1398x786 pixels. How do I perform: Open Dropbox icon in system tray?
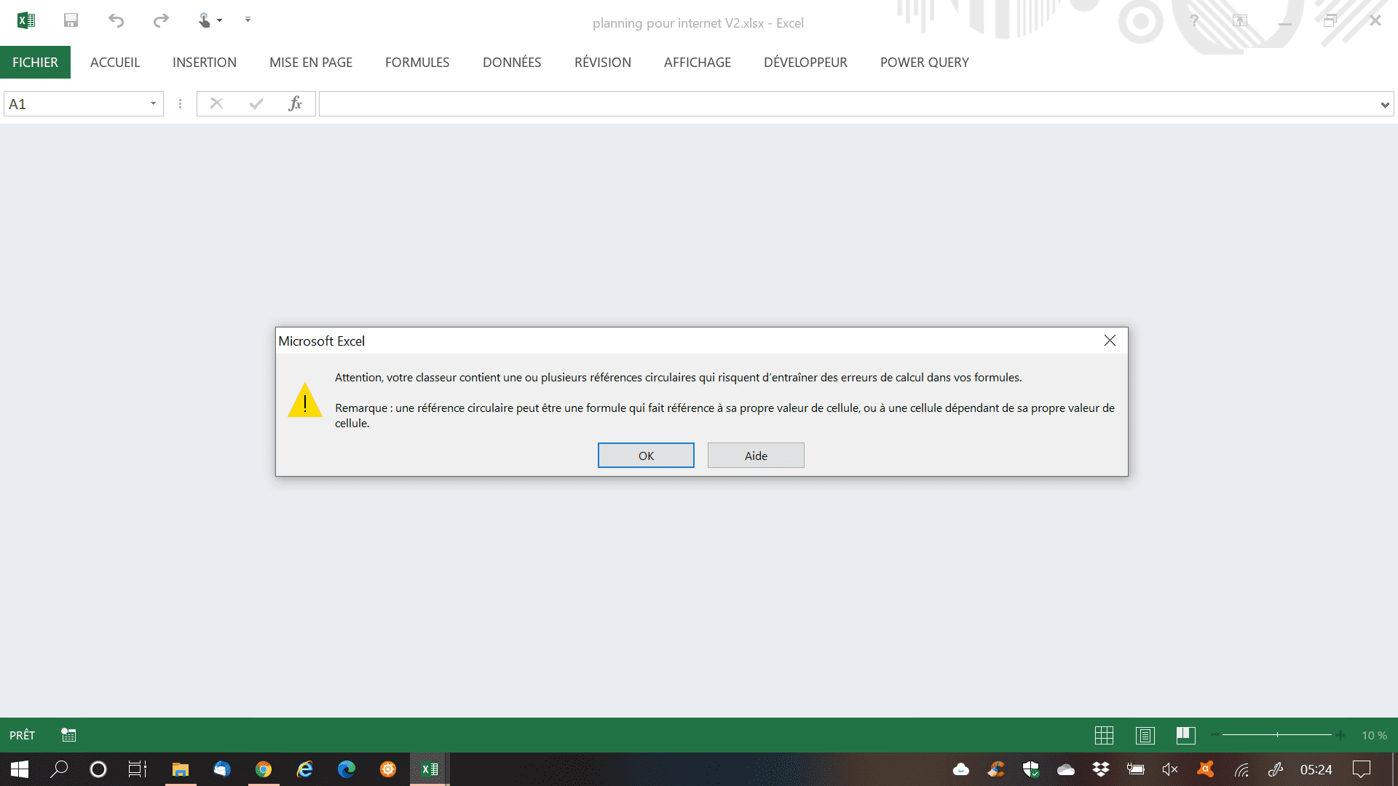point(1100,769)
